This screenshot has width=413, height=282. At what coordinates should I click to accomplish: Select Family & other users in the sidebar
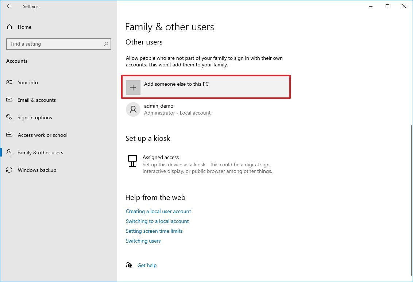click(x=40, y=152)
